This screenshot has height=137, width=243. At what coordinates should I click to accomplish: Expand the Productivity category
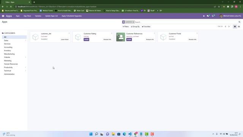pyautogui.click(x=25, y=67)
